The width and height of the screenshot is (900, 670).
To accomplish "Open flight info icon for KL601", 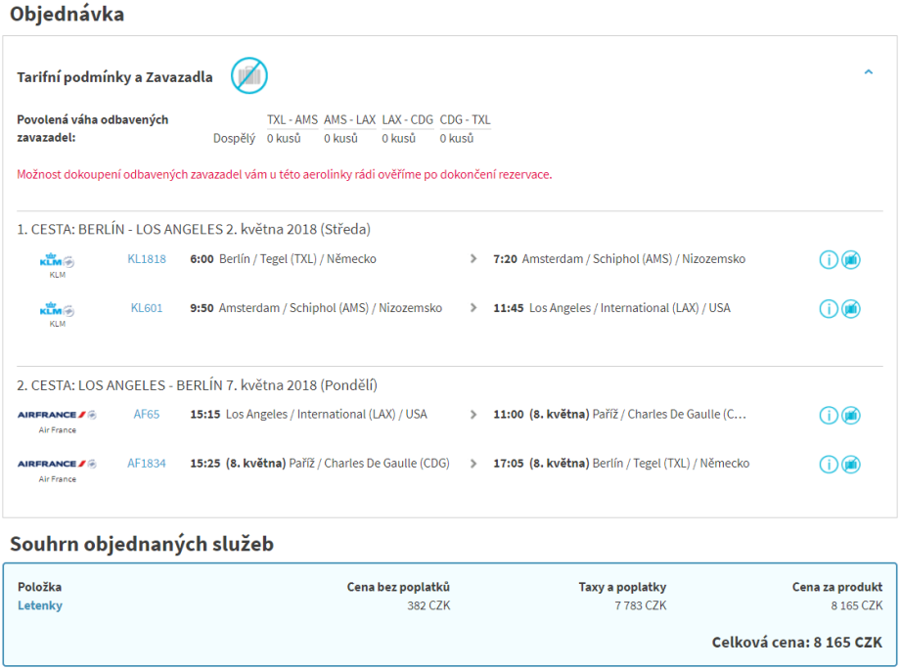I will click(829, 309).
